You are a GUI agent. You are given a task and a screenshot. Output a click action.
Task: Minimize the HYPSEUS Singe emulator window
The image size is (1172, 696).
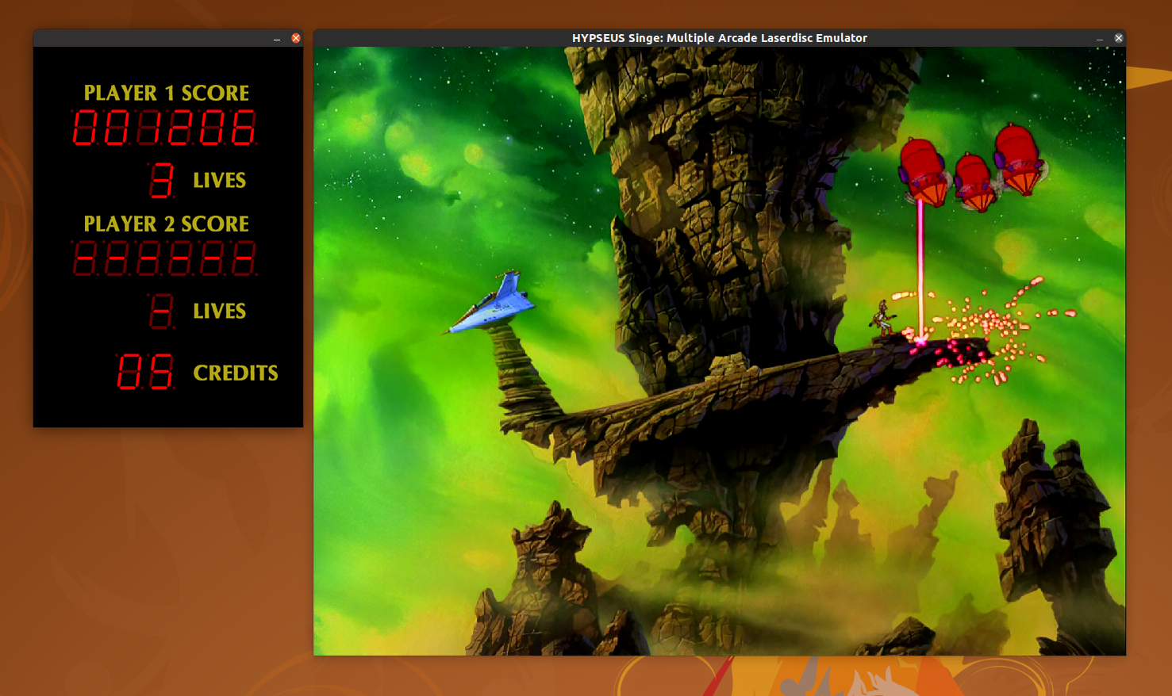[x=1100, y=39]
